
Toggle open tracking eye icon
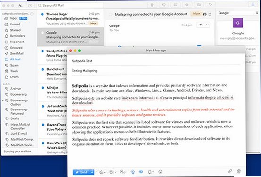(141, 172)
